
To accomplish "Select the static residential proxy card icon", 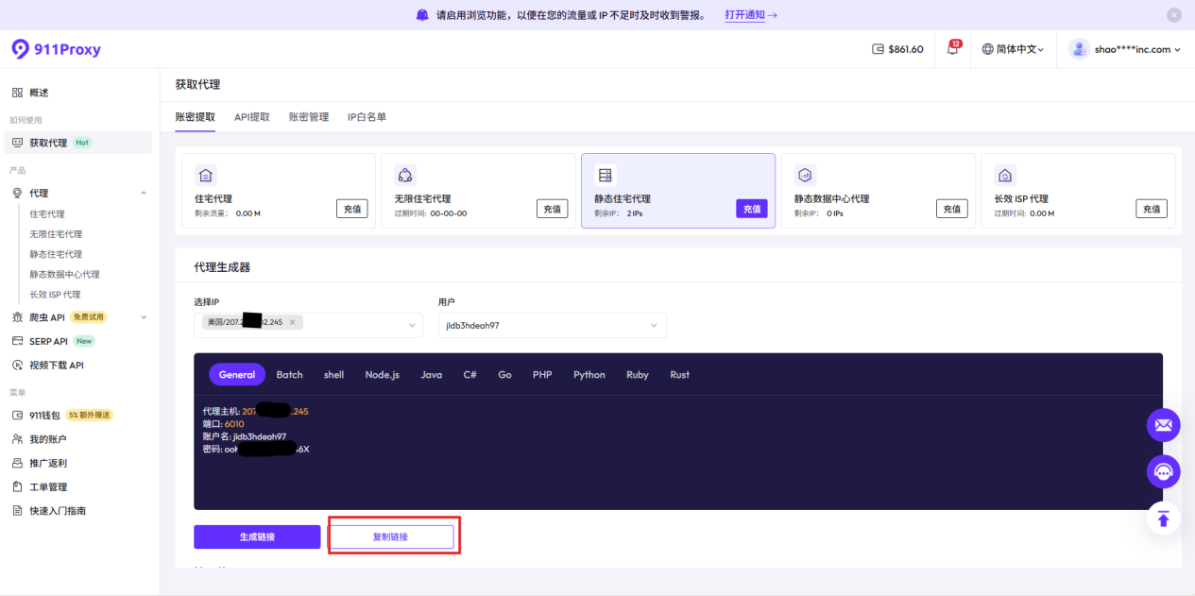I will coord(606,175).
